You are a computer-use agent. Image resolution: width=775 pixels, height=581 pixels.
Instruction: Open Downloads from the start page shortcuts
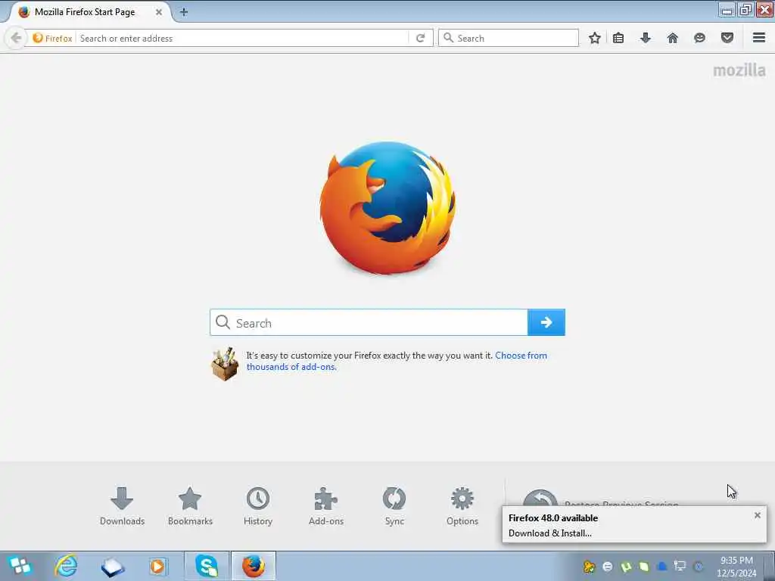[122, 506]
